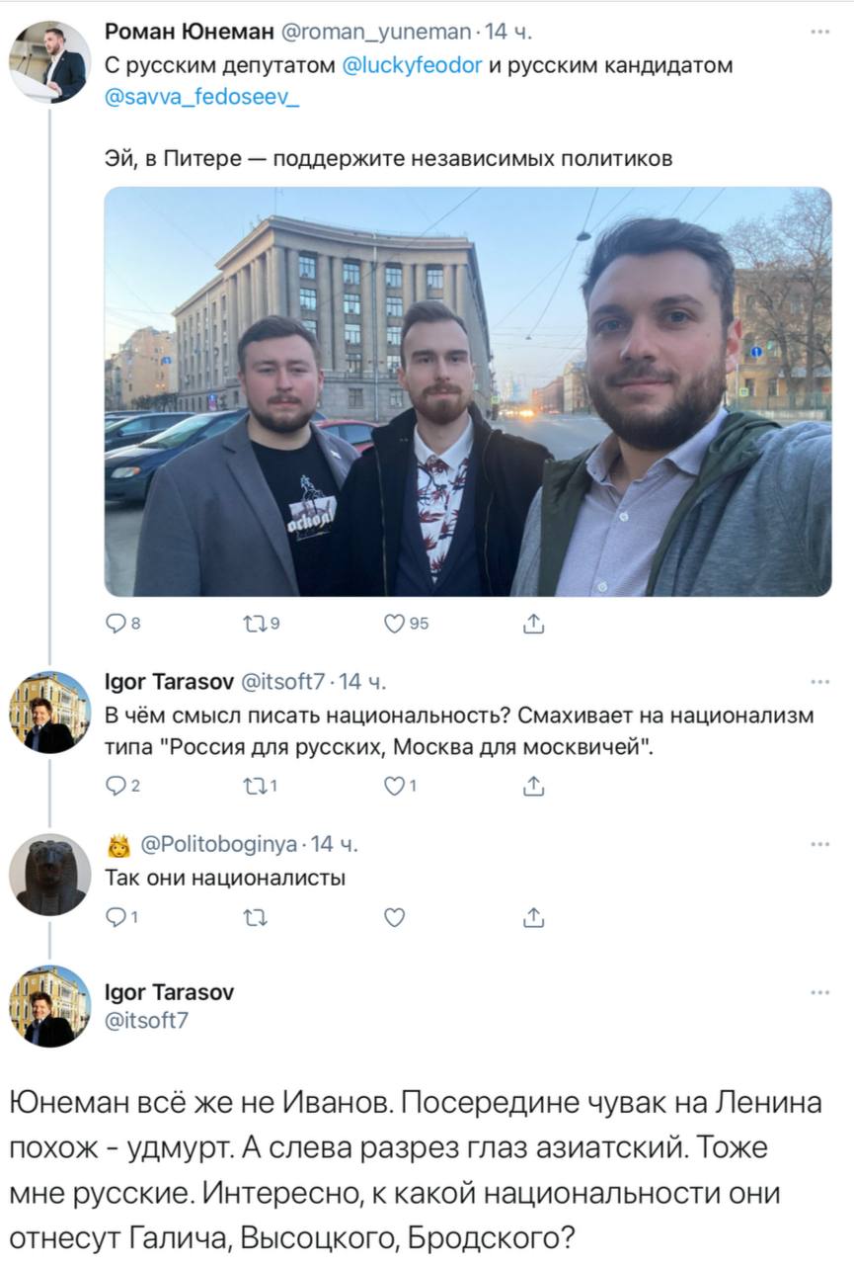The width and height of the screenshot is (854, 1265).
Task: Open more options on Igor Tarasov's first comment
Action: pos(819,682)
